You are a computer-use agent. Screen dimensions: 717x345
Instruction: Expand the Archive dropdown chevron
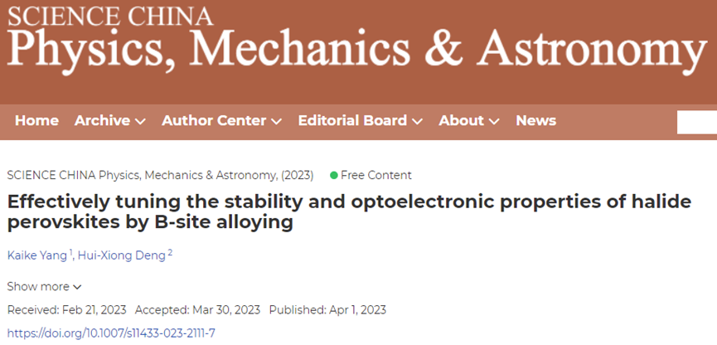pos(140,122)
